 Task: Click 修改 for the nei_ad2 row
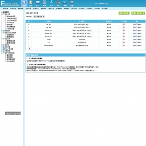135,25
